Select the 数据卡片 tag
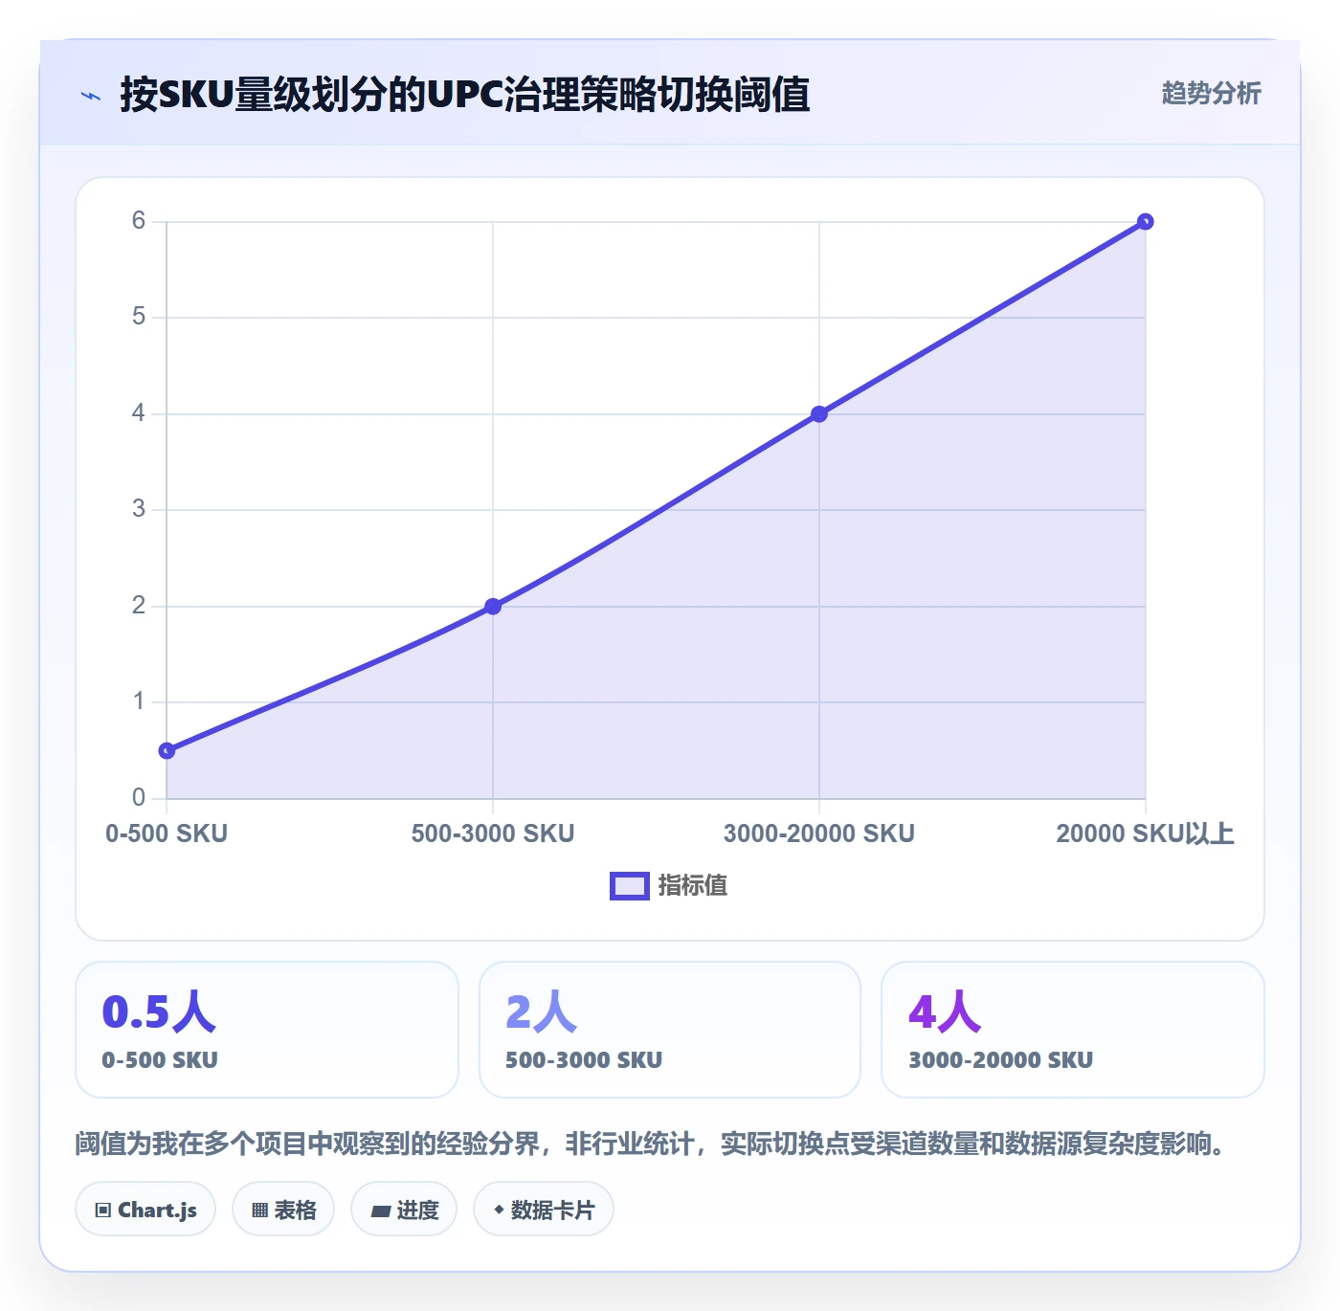Screen dimensions: 1340x1311 click(544, 1210)
